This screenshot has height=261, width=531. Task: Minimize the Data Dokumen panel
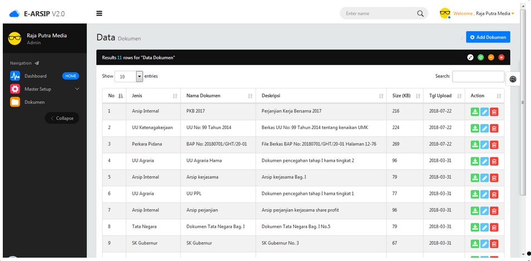pyautogui.click(x=491, y=57)
